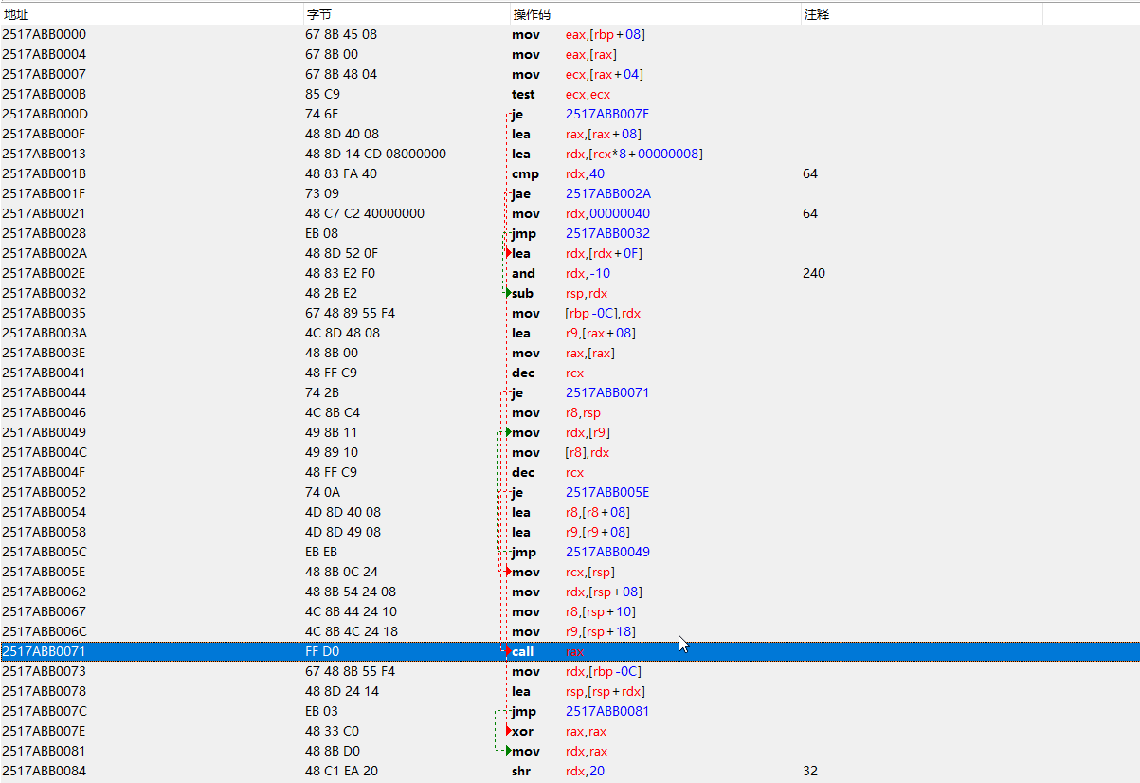
Task: Select mov rdx,rax instruction
Action: pos(559,751)
